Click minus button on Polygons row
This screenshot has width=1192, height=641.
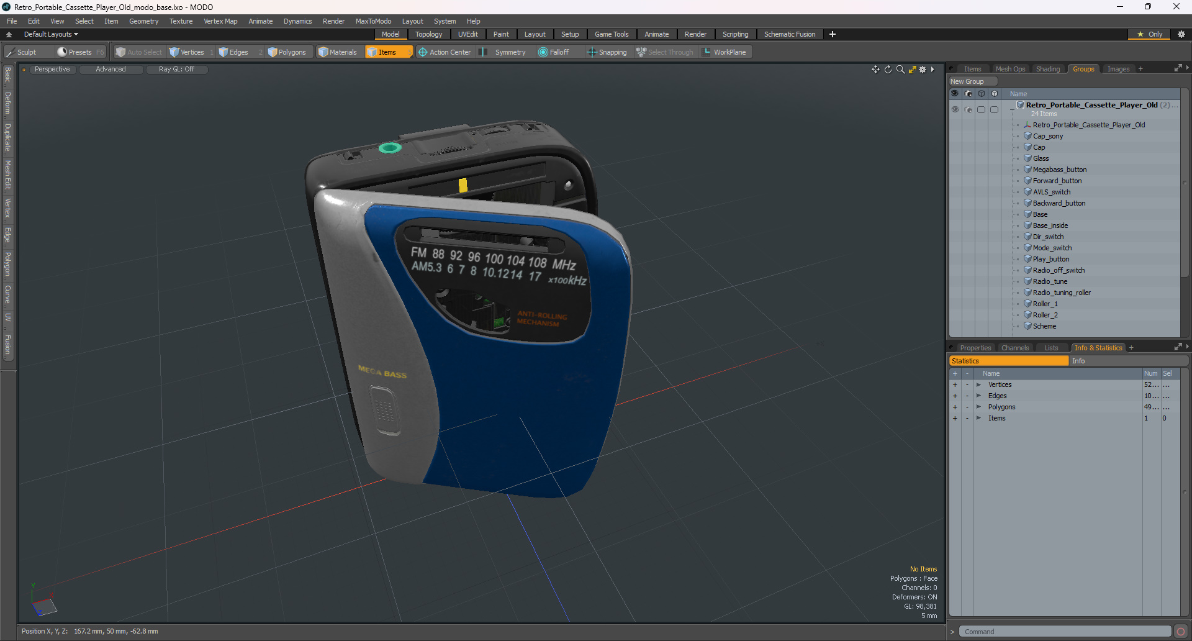967,407
